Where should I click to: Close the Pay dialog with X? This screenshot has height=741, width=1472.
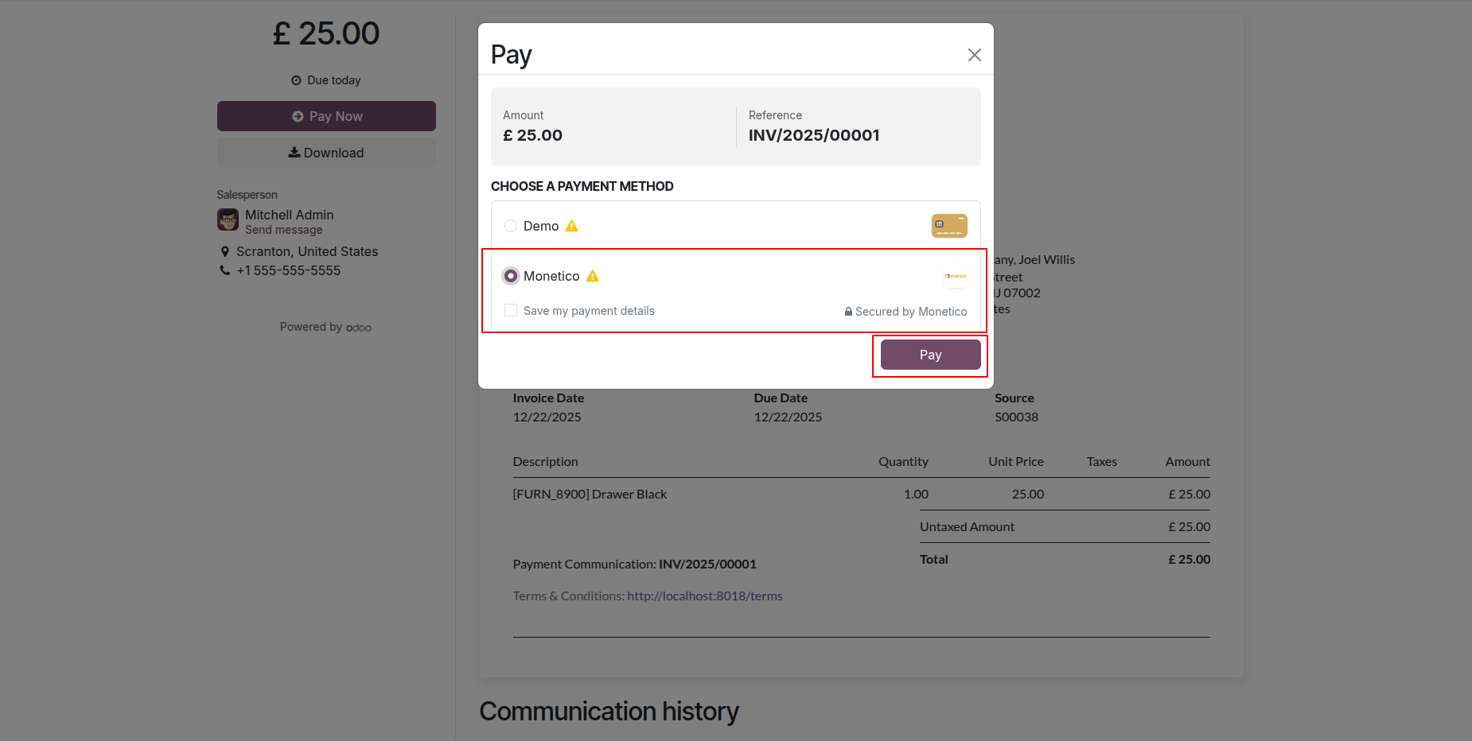pyautogui.click(x=974, y=55)
